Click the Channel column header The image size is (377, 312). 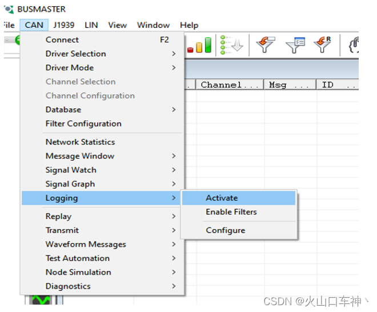tap(230, 85)
